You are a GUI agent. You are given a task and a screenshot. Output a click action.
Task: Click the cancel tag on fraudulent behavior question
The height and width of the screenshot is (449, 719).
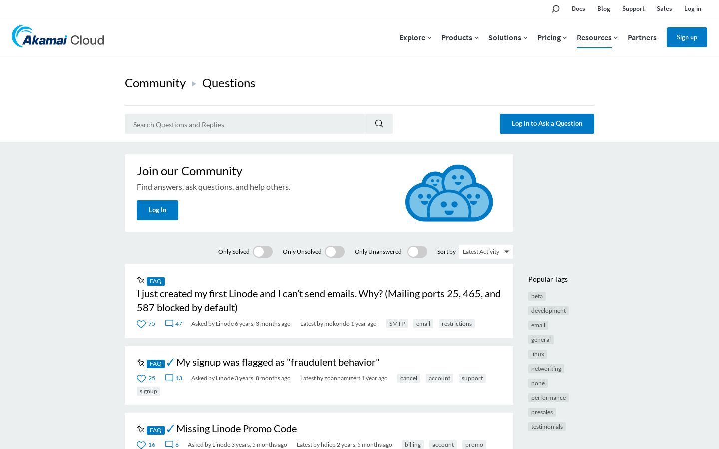point(409,378)
